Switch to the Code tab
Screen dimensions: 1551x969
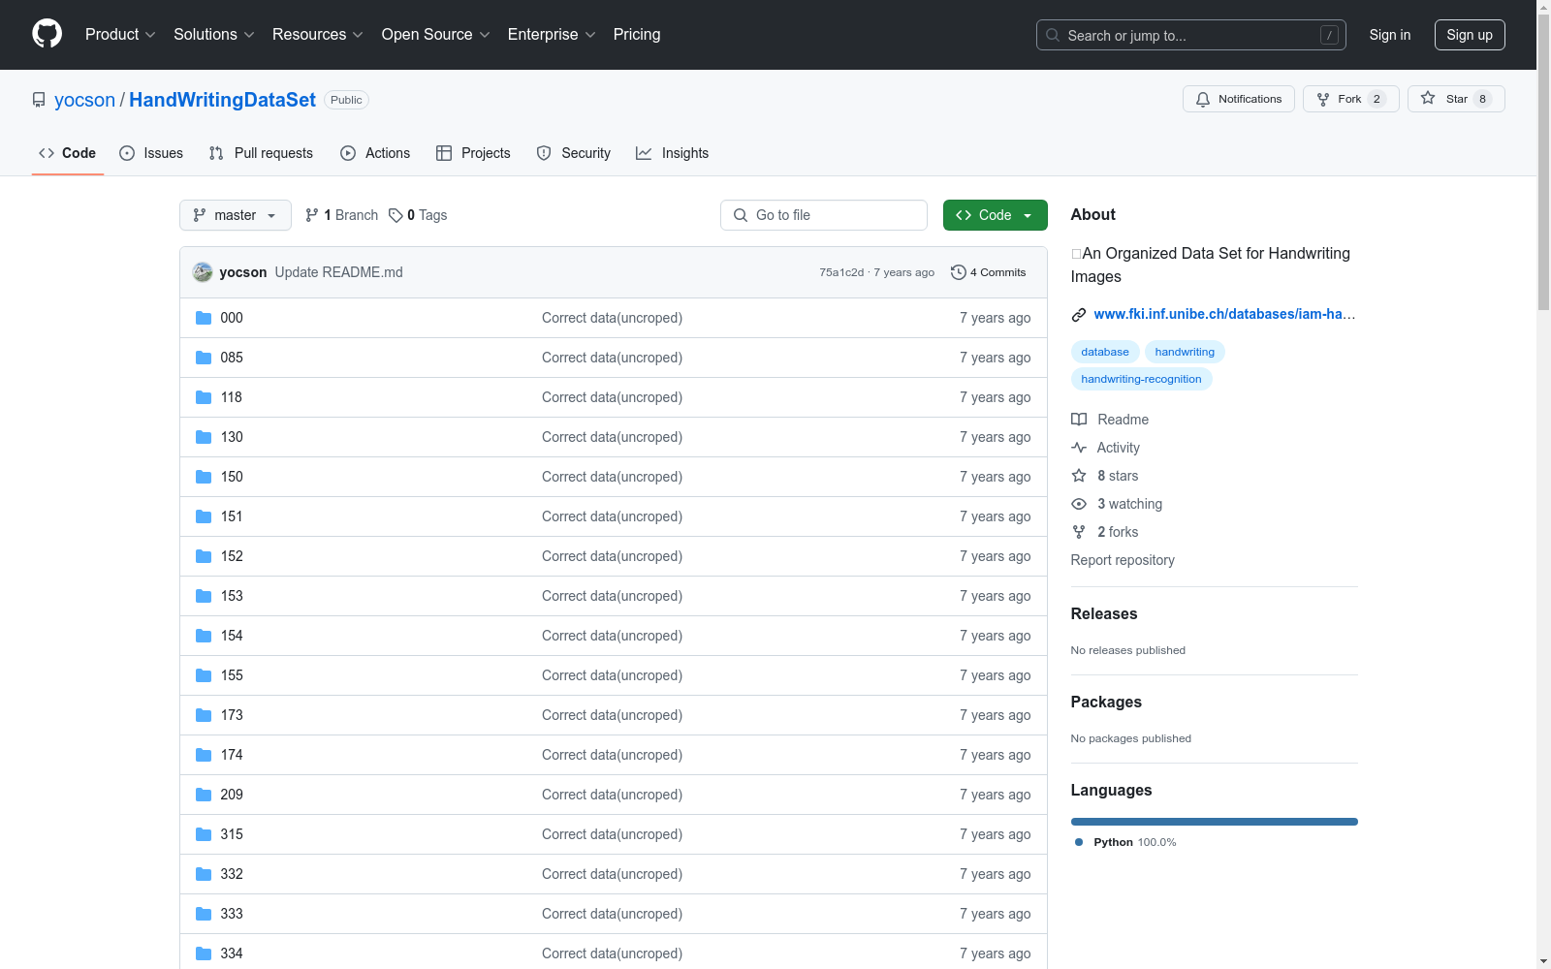click(68, 153)
